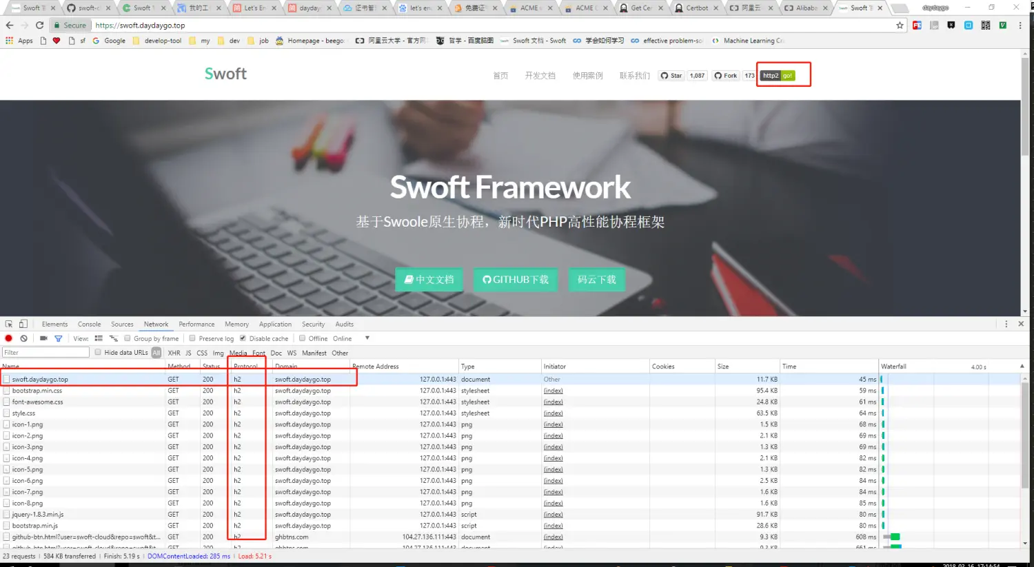Show the overview with the waterfall view icon
The image size is (1034, 567).
tap(114, 338)
